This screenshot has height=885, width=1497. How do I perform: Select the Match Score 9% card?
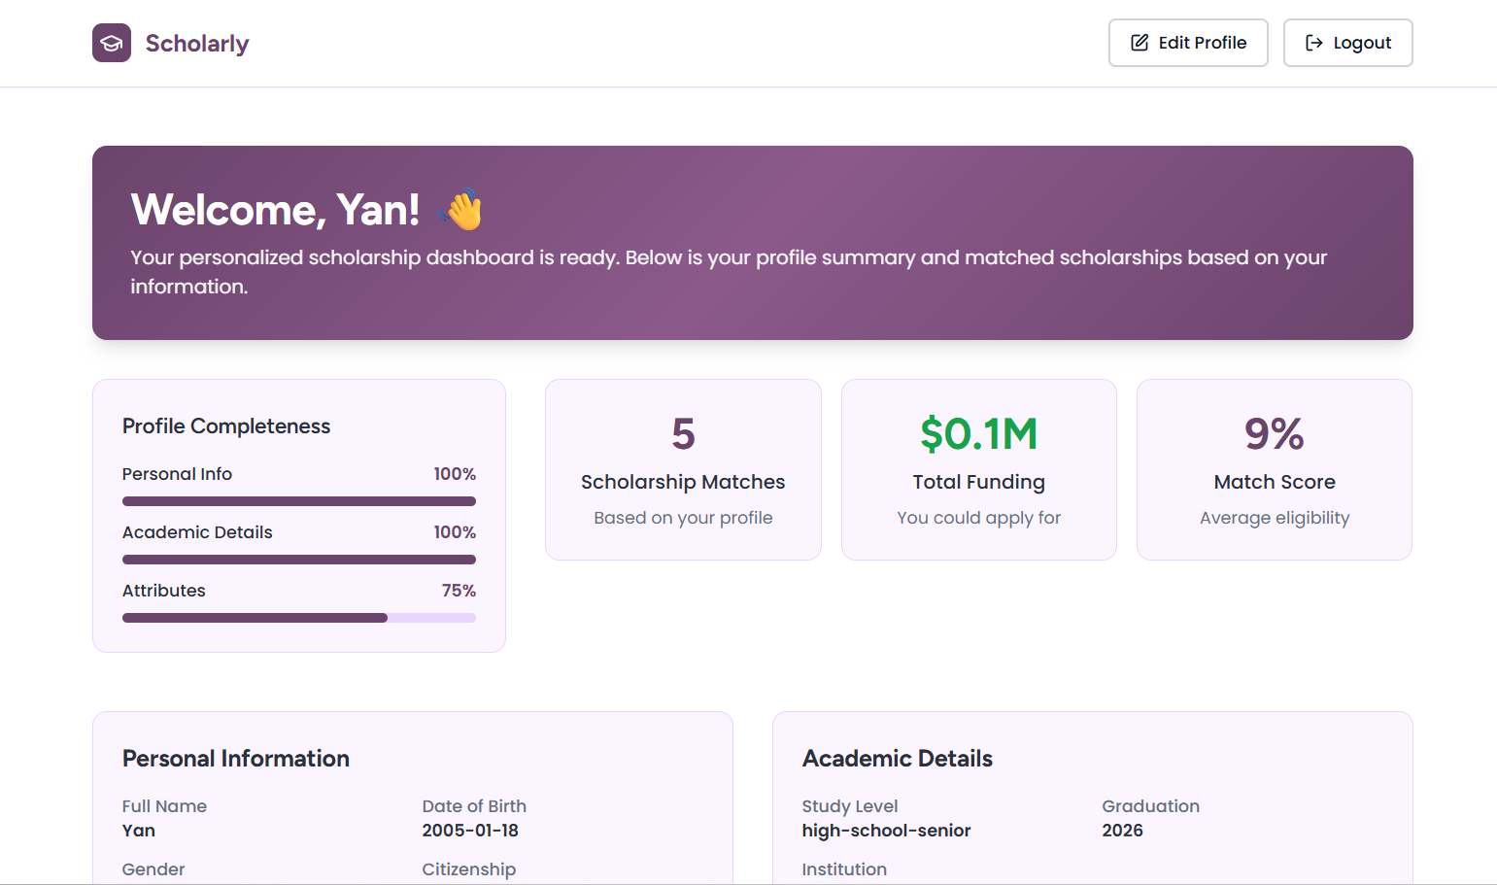point(1275,469)
